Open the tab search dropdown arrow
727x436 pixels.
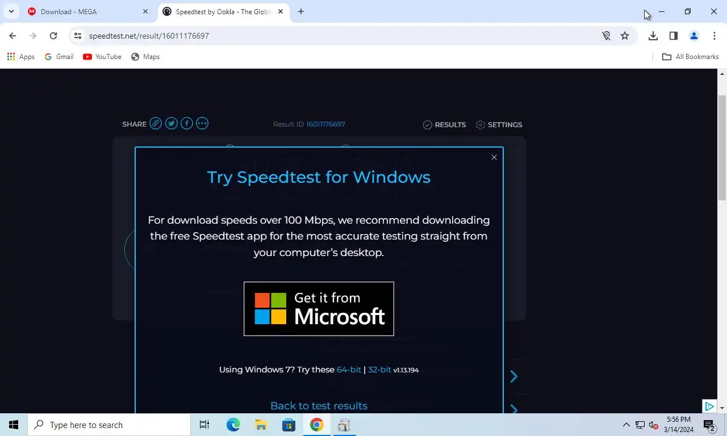click(11, 11)
